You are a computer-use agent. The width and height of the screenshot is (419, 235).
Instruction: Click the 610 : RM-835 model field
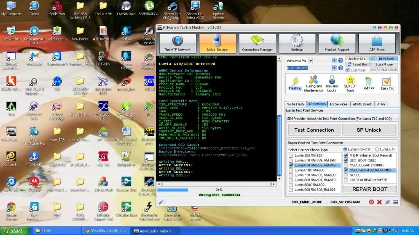pos(309,68)
